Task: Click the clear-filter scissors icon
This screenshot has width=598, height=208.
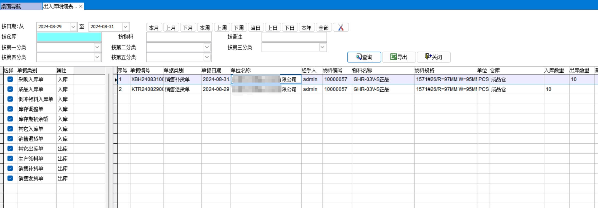Action: click(341, 28)
